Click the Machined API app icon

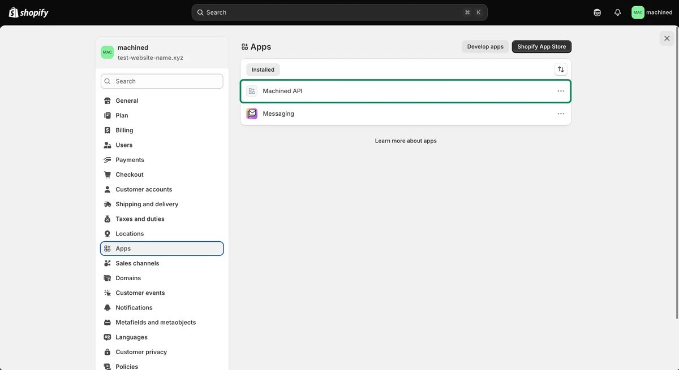(x=252, y=91)
